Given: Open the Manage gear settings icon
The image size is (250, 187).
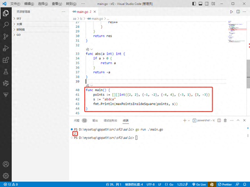Looking at the screenshot, I should tap(6, 176).
